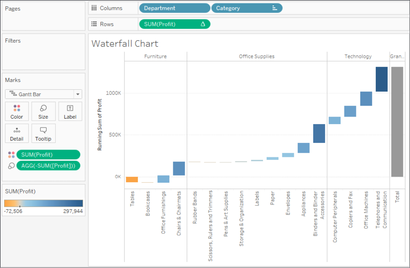Select the AGG(-SUM([Profit])) marks pill
This screenshot has height=268, width=410.
coord(48,166)
